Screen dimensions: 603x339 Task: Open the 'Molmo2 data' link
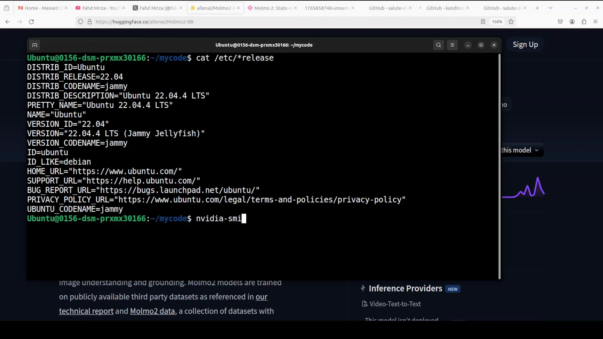pos(152,311)
